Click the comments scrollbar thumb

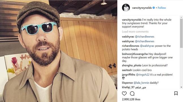click(181, 33)
